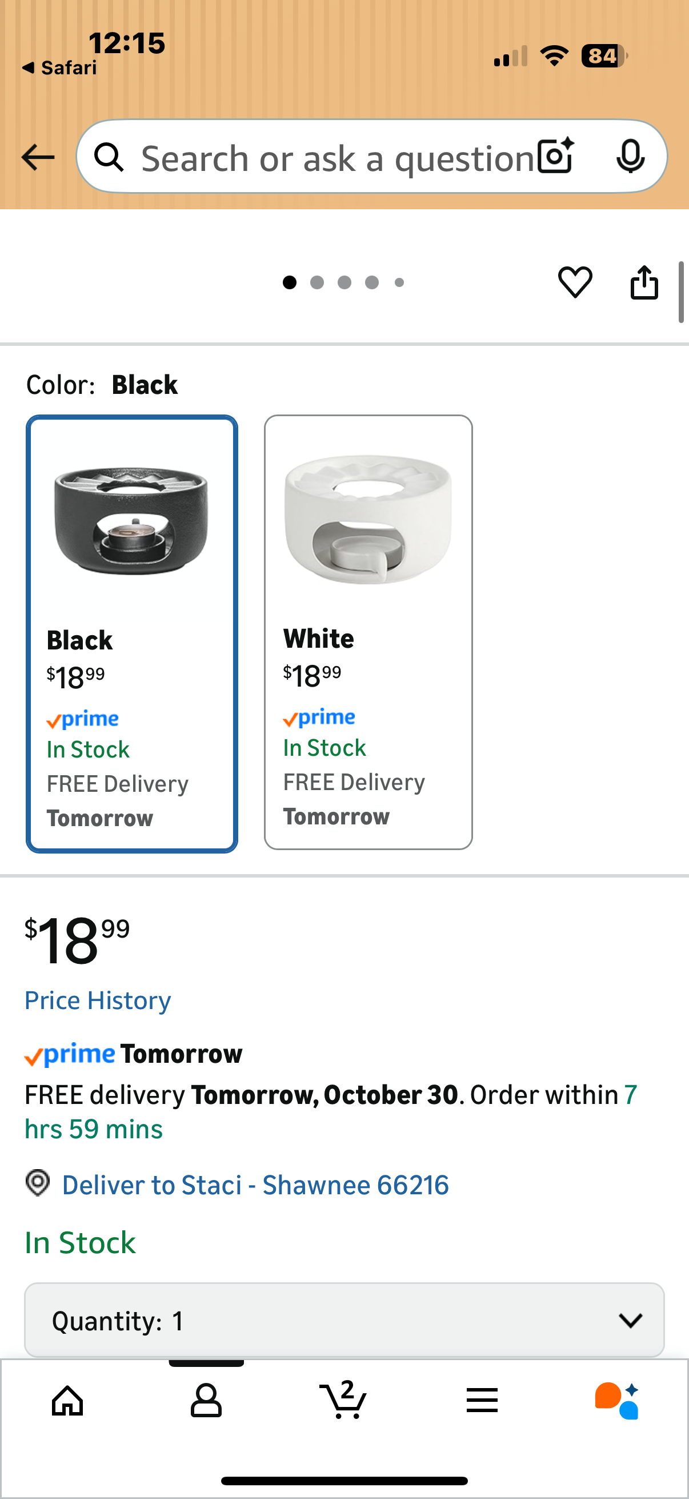
Task: Add item to wishlist with heart icon
Action: pos(575,282)
